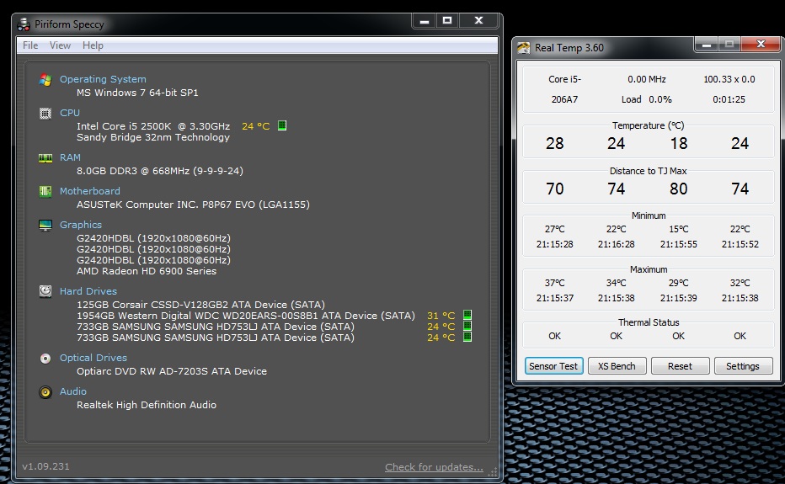Click the green CPU temperature indicator icon
This screenshot has width=785, height=484.
(x=282, y=125)
